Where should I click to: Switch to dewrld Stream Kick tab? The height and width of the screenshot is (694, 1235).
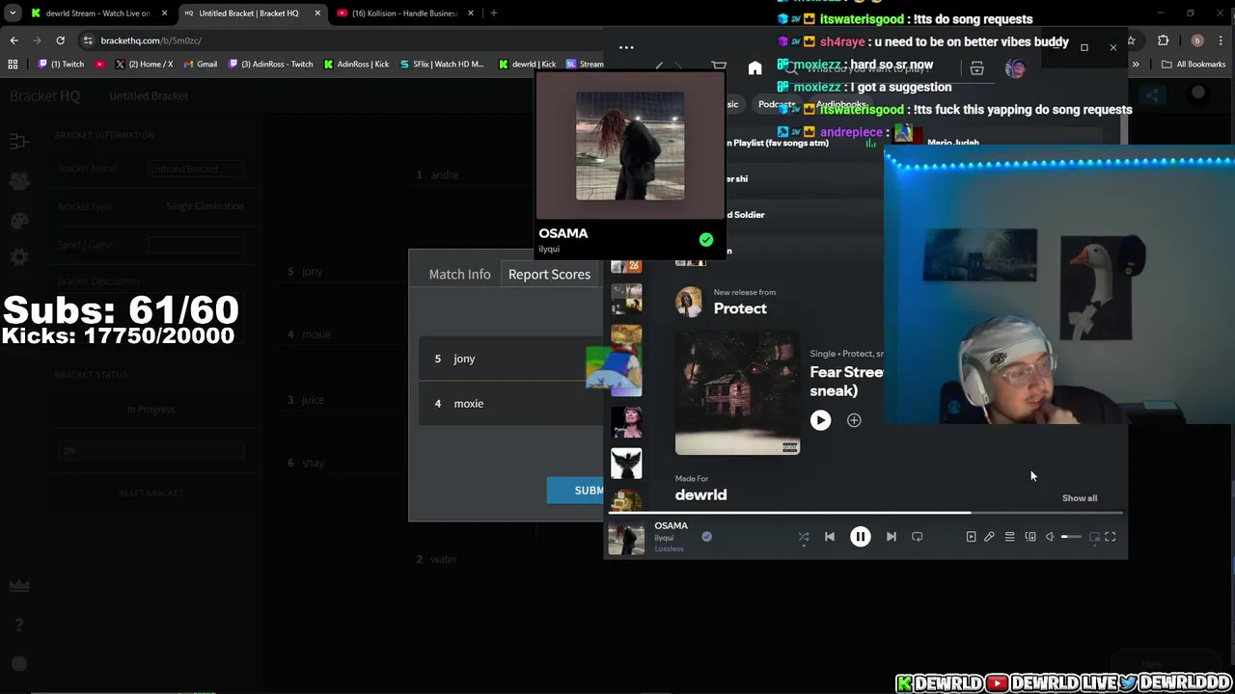point(97,13)
